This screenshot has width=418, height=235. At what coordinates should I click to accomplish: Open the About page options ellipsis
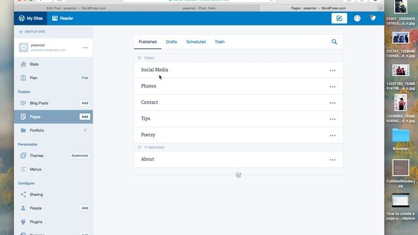click(332, 160)
